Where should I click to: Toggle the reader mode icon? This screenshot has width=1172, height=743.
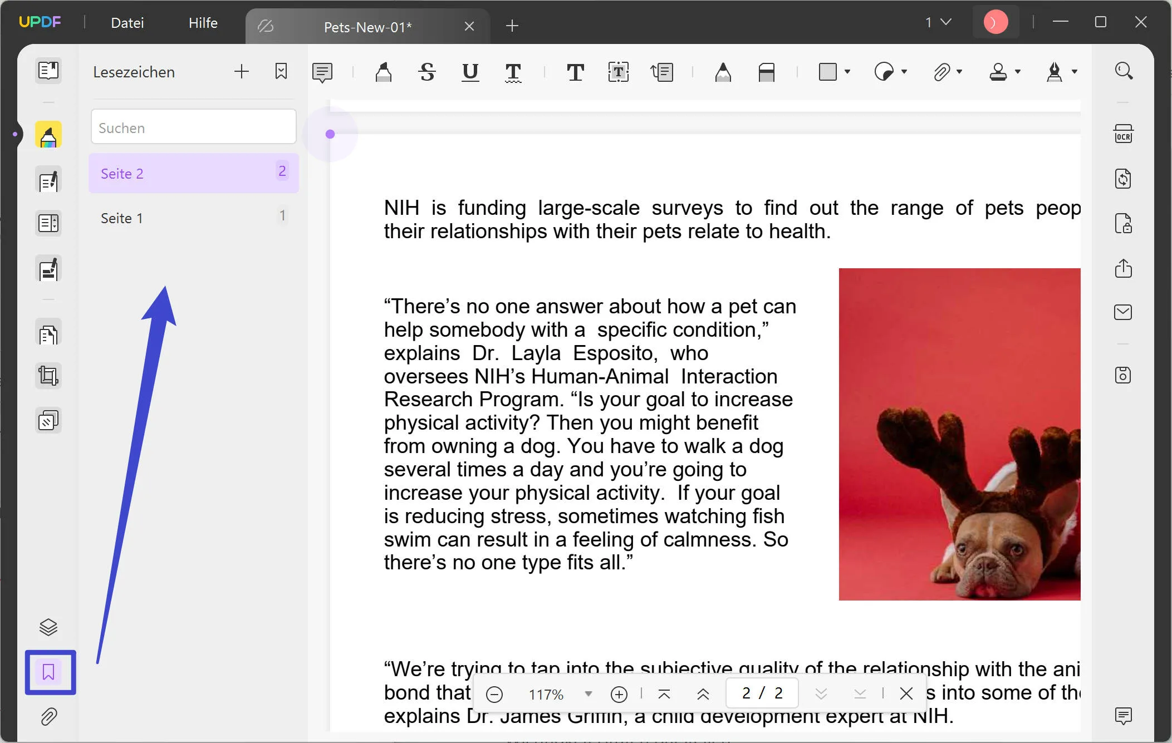(48, 71)
